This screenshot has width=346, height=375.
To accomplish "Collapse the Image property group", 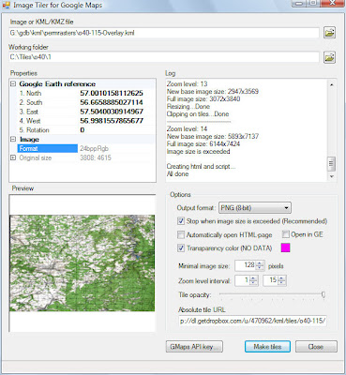I will pyautogui.click(x=13, y=140).
